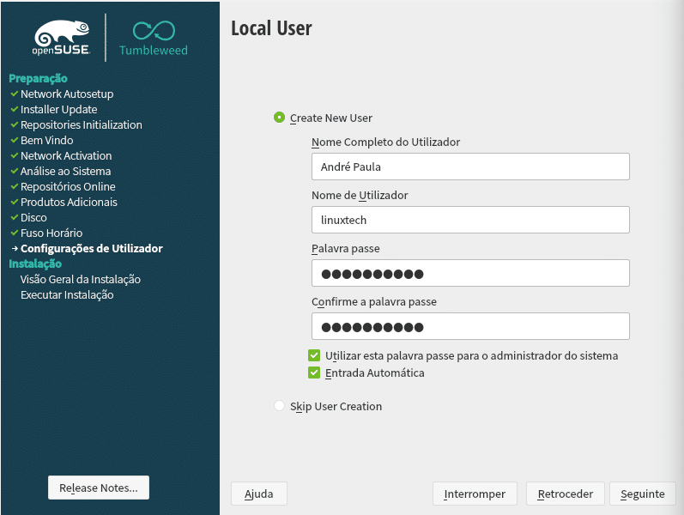Click into the Palavra passe field
Viewport: 684px width, 515px height.
click(x=470, y=273)
